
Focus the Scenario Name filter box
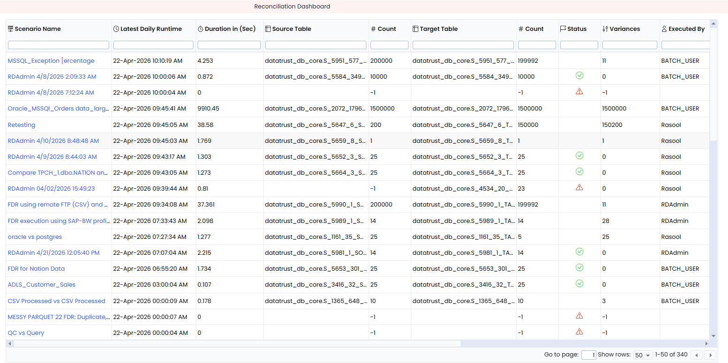click(59, 45)
